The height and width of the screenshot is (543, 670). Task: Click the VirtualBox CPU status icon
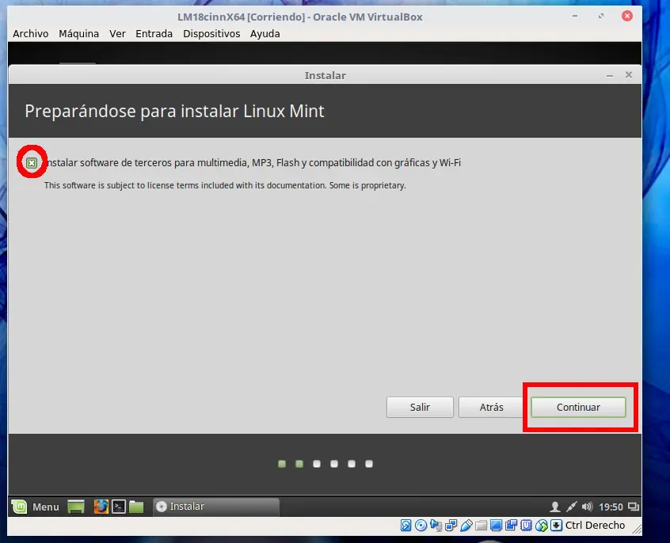coord(527,526)
